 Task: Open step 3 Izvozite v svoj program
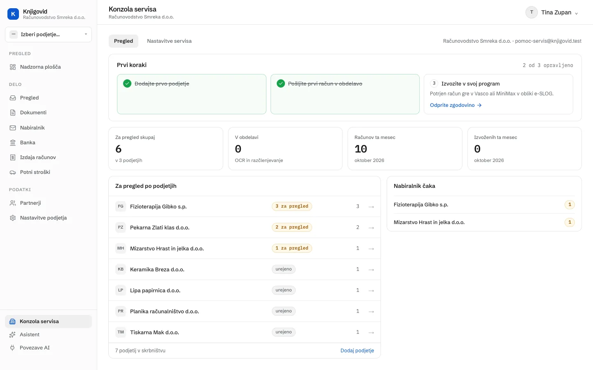coord(498,94)
